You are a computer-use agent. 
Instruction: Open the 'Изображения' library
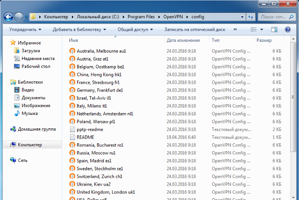point(36,106)
